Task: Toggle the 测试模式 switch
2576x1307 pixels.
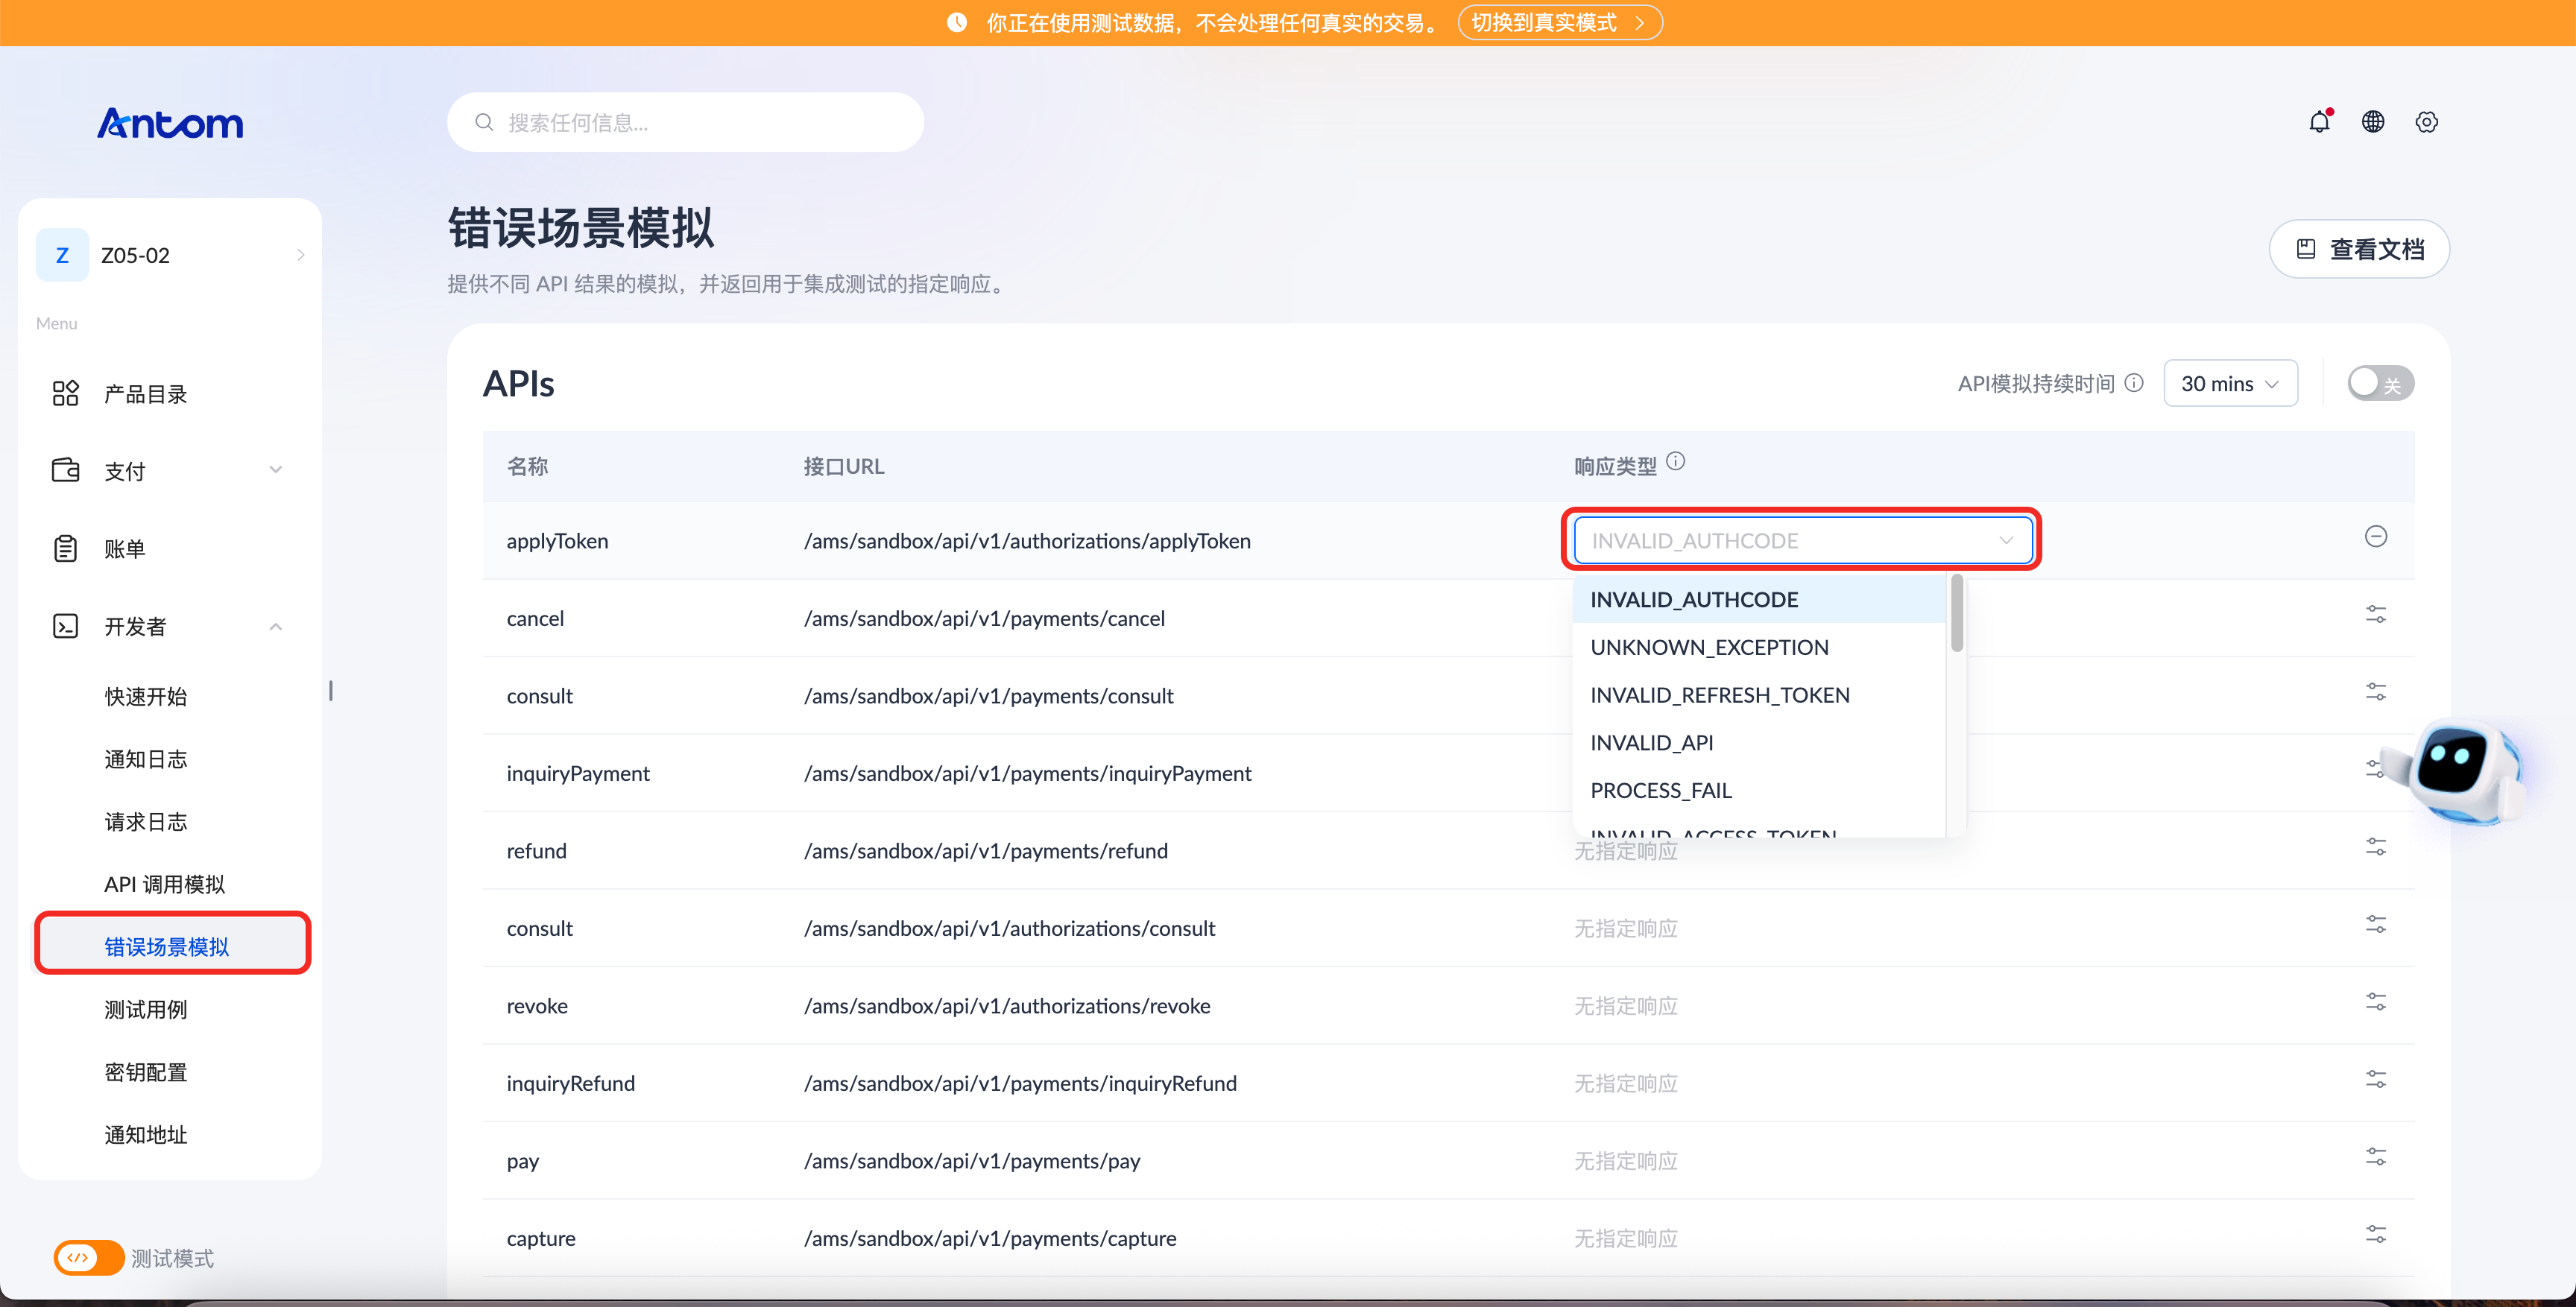Action: [x=89, y=1257]
